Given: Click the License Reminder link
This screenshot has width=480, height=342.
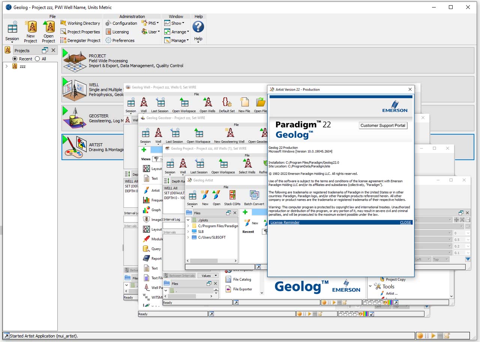Looking at the screenshot, I should tap(285, 222).
